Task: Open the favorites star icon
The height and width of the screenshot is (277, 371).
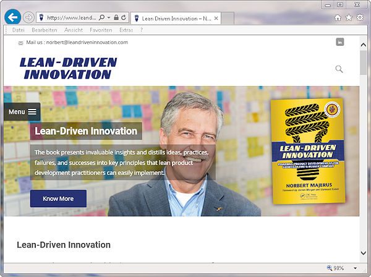Action: click(x=349, y=17)
